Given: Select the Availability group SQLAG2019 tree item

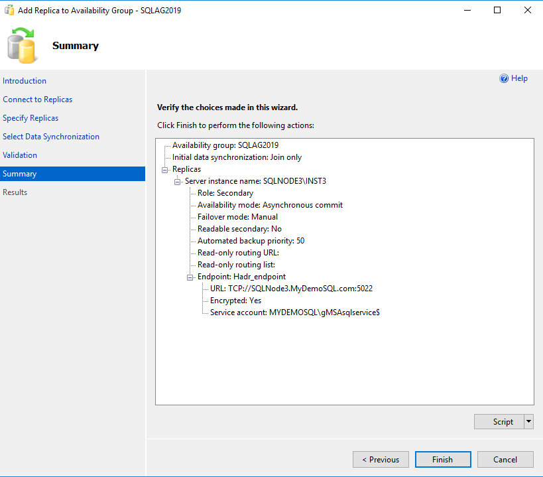Looking at the screenshot, I should pyautogui.click(x=225, y=145).
